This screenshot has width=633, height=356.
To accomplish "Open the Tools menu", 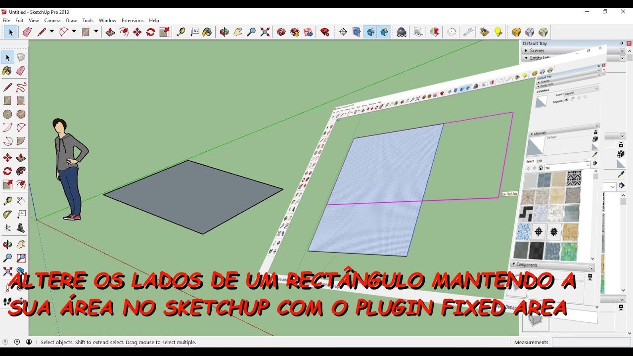I will point(88,21).
